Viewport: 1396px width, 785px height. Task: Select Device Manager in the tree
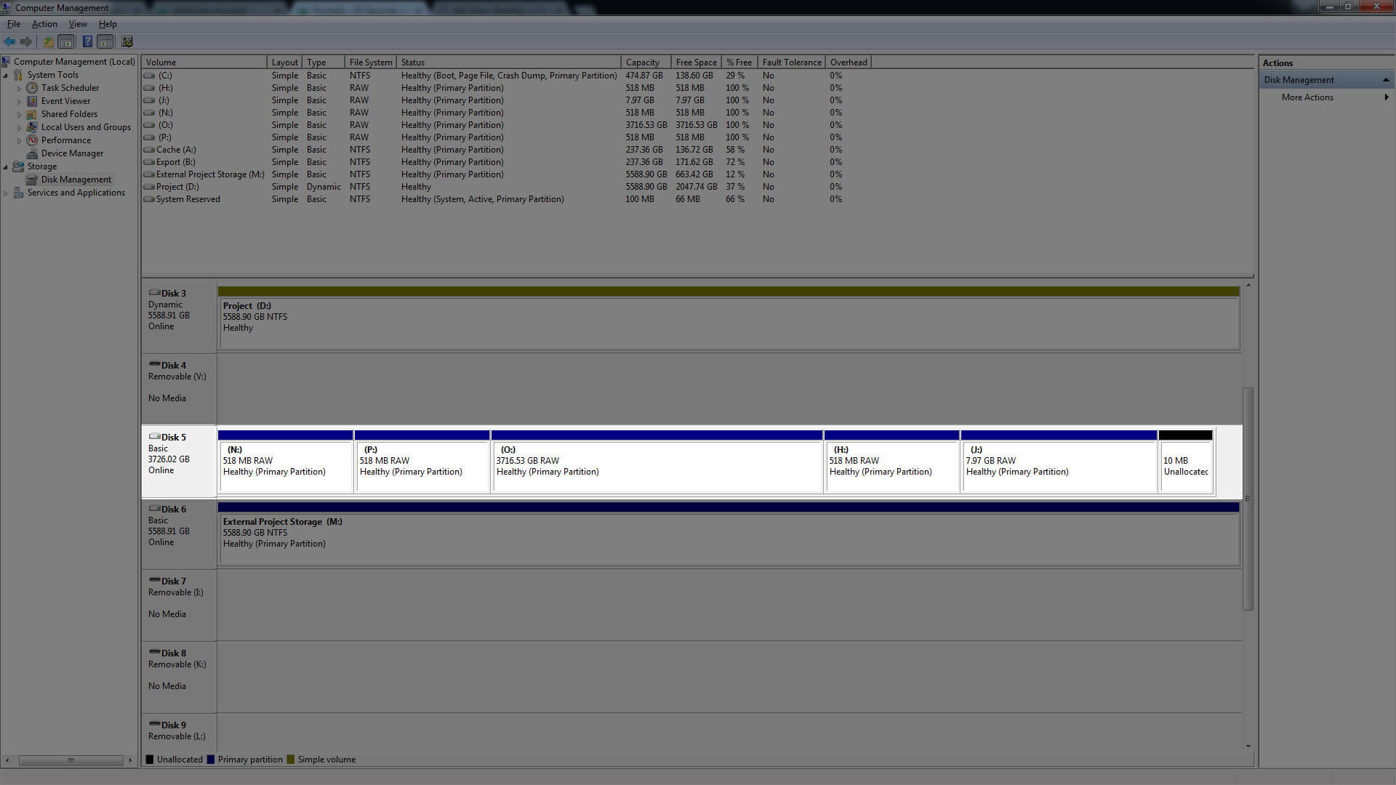(72, 153)
